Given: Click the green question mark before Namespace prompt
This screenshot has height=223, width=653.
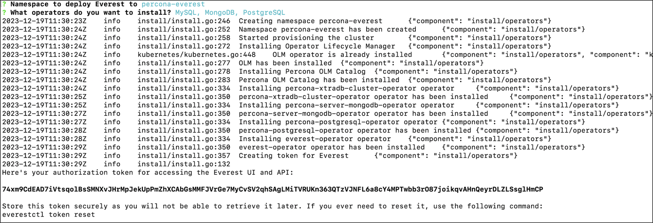Looking at the screenshot, I should [4, 4].
